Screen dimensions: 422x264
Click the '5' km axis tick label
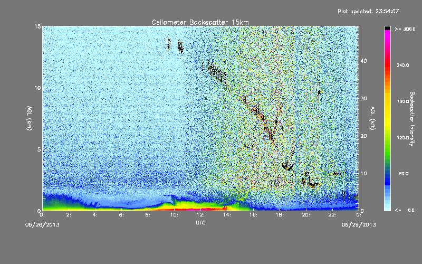39,149
